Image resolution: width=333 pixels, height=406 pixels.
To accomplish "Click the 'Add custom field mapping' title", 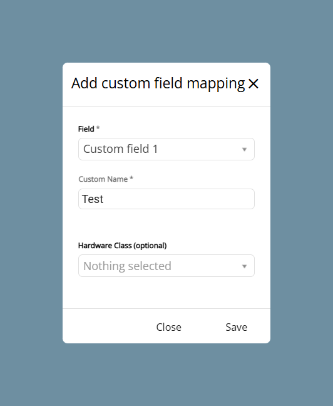I will coord(158,83).
